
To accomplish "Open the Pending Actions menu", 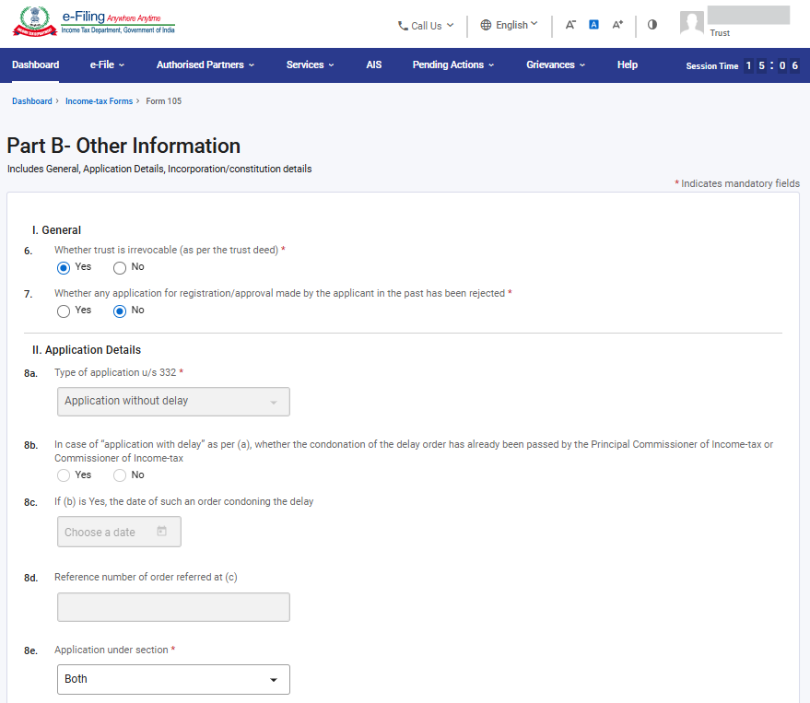I will (452, 65).
